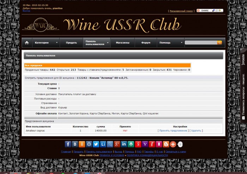
Task: Click Удалить for the Amateur cognac offer
Action: (196, 131)
